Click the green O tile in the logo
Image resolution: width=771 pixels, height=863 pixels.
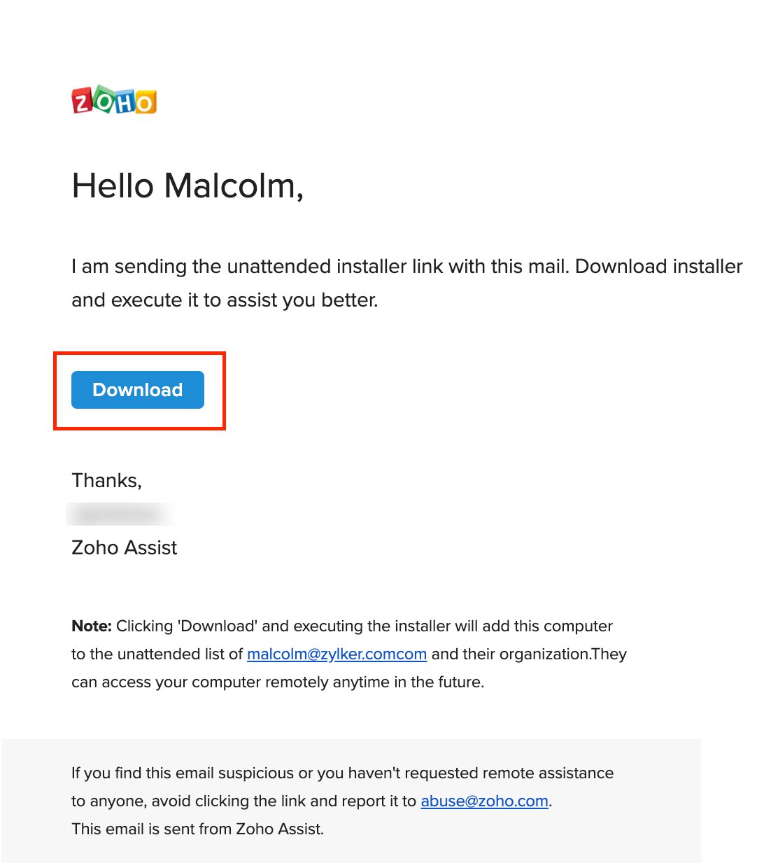click(x=104, y=100)
